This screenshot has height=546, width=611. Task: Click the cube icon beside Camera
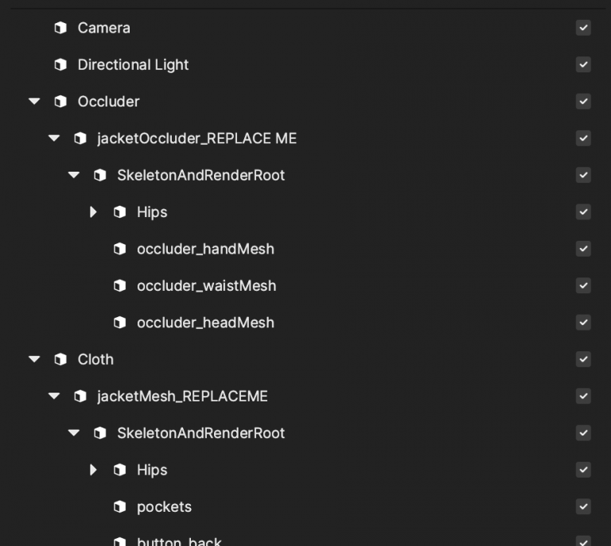[x=60, y=28]
